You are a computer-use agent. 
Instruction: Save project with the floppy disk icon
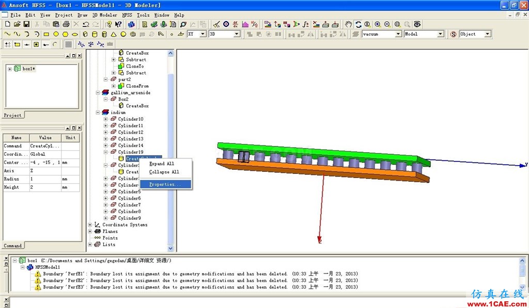[26, 24]
